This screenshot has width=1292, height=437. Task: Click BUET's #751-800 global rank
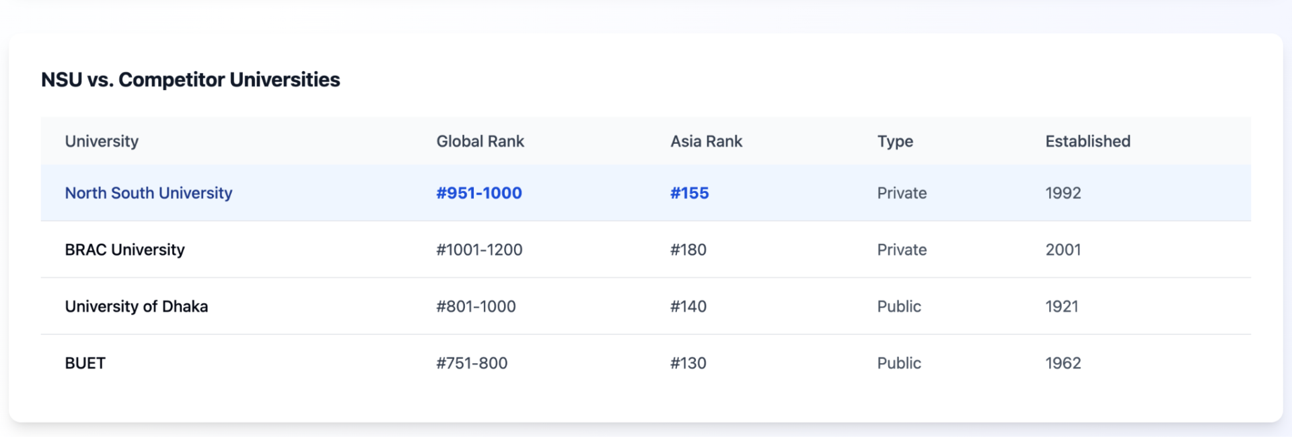(472, 363)
